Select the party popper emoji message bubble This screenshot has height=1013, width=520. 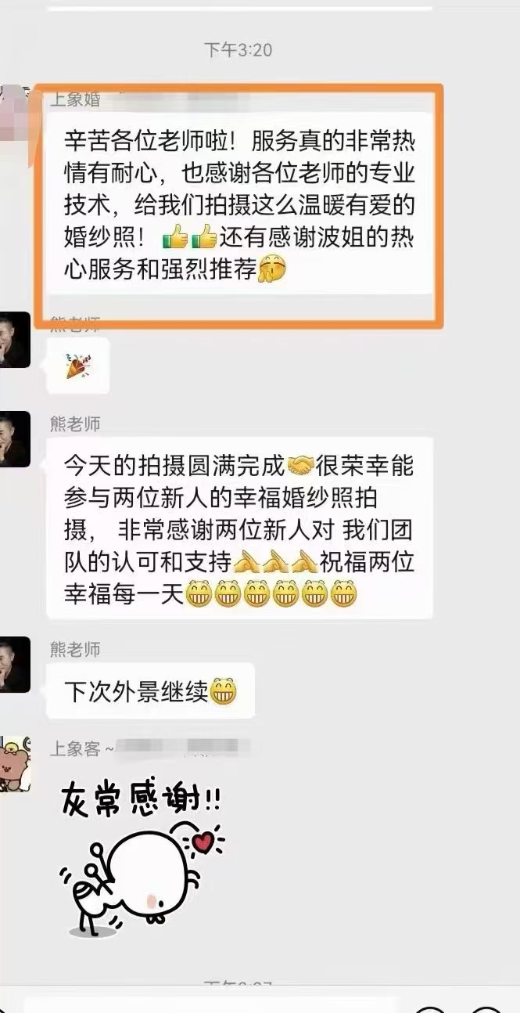[x=78, y=366]
